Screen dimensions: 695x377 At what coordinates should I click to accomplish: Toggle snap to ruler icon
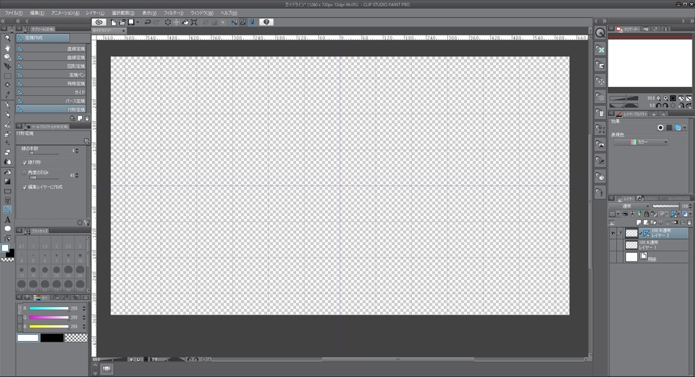tap(234, 22)
